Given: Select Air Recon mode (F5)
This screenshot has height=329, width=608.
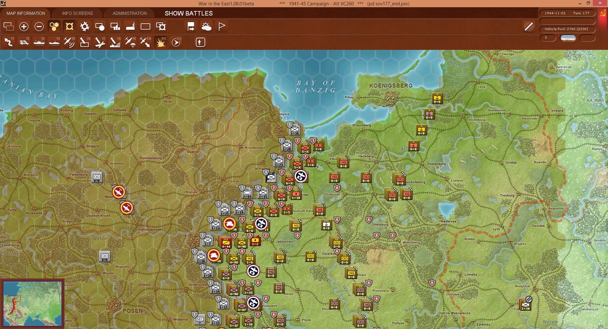Looking at the screenshot, I should [69, 42].
